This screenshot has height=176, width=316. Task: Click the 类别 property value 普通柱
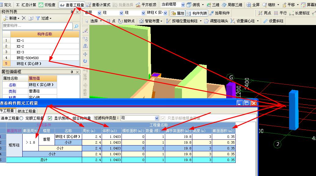tap(42, 91)
